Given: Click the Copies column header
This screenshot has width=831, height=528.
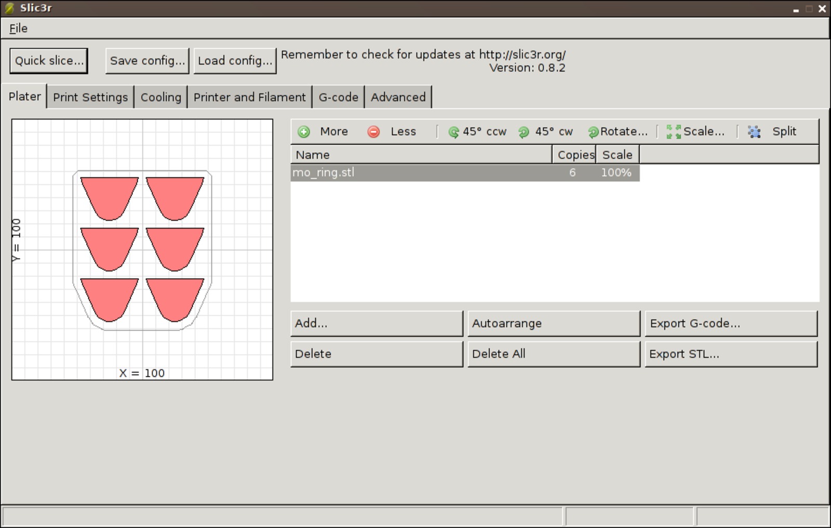Looking at the screenshot, I should 574,155.
